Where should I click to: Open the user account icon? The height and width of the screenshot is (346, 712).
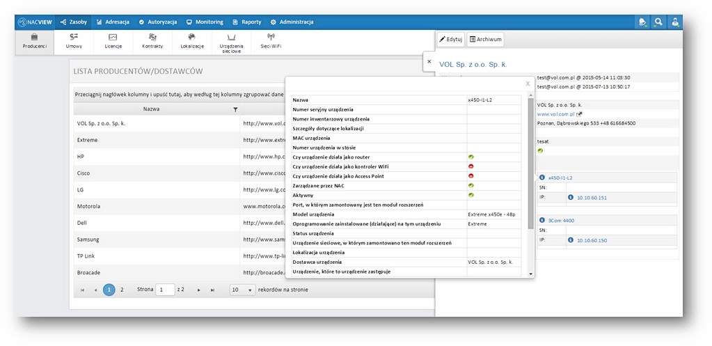point(675,22)
